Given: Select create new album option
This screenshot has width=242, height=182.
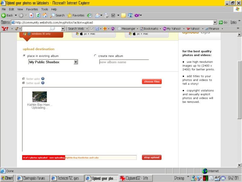Looking at the screenshot, I should coord(95,56).
